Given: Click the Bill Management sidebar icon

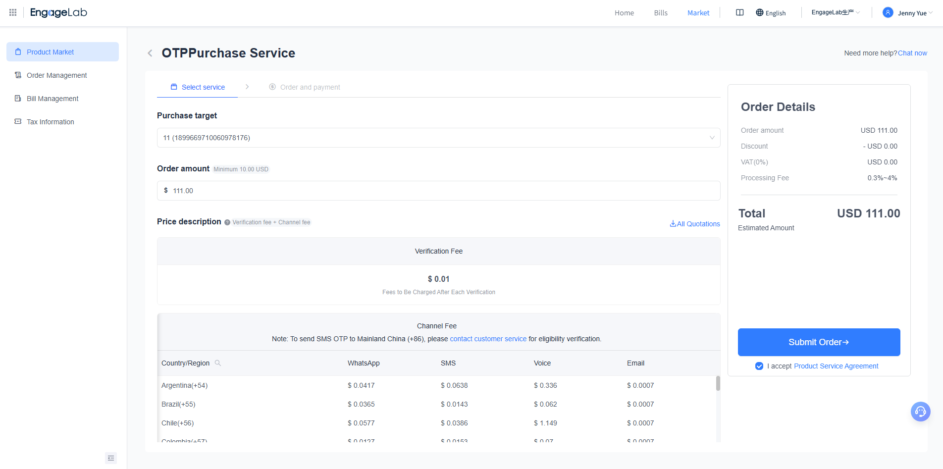Looking at the screenshot, I should (18, 98).
